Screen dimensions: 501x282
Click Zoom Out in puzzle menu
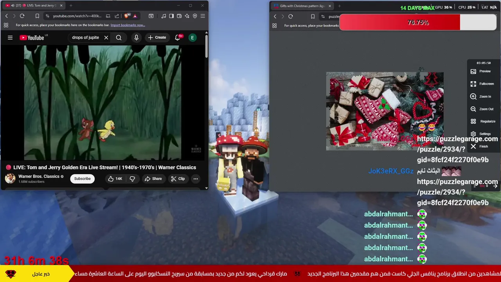482,109
